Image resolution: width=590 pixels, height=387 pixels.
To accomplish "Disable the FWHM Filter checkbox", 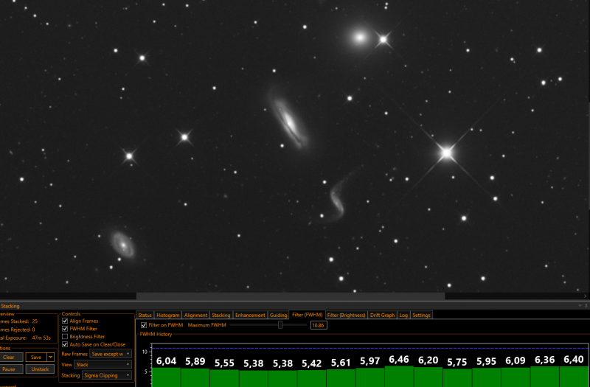I will coord(65,329).
